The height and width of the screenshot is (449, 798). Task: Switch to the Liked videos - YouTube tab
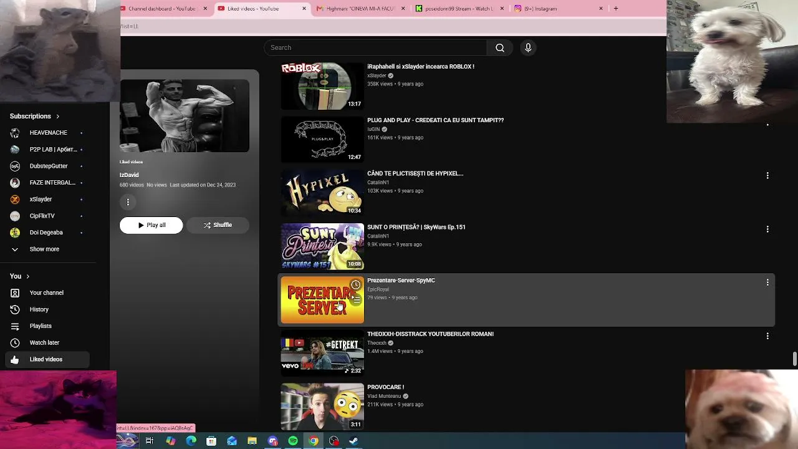[x=261, y=9]
